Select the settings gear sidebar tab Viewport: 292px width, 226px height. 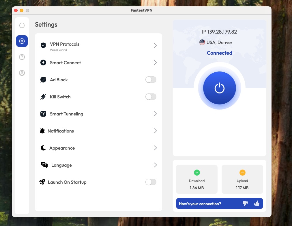click(x=22, y=41)
